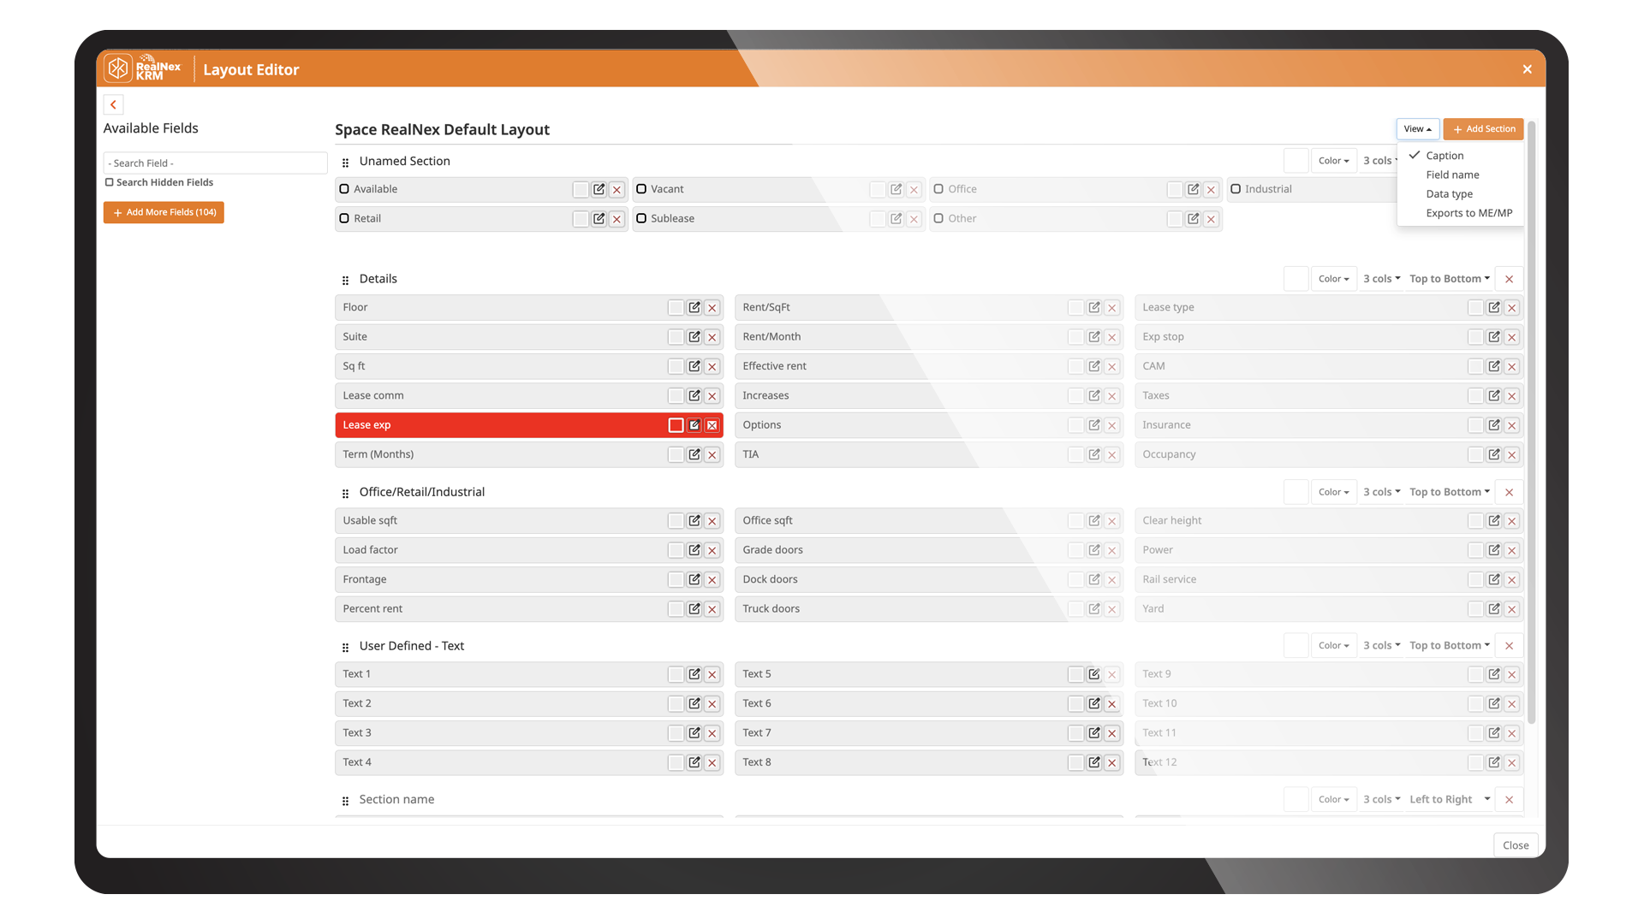Image resolution: width=1644 pixels, height=924 pixels.
Task: Remove the Sq ft field
Action: click(x=712, y=367)
